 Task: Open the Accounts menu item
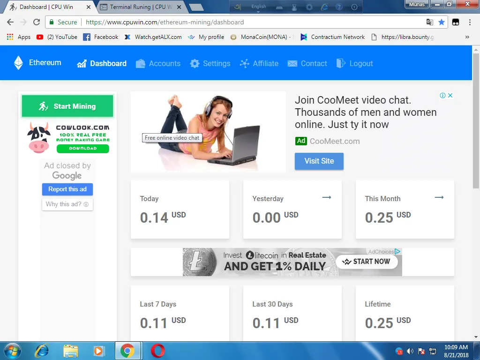click(158, 64)
